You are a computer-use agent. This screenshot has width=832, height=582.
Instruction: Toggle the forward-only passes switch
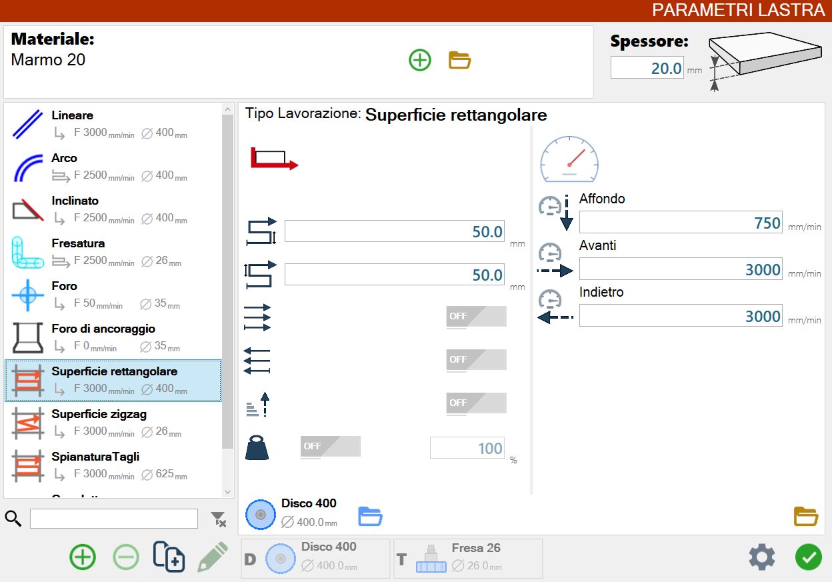click(477, 317)
